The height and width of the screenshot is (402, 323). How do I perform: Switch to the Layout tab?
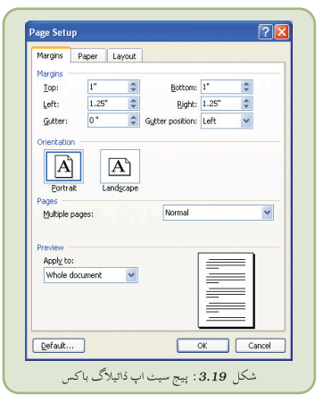(124, 56)
